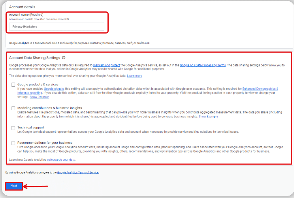This screenshot has width=294, height=198.
Task: Open Google Ads Data Processing Terms link
Action: point(203,65)
